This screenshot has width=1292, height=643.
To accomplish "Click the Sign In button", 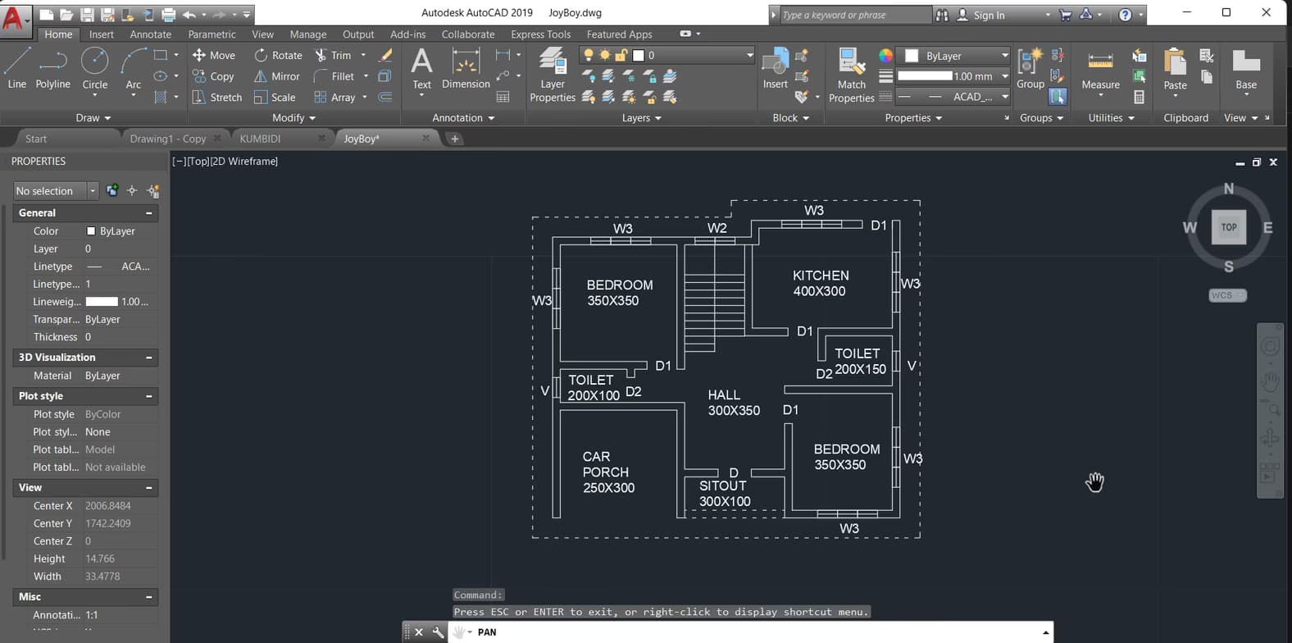I will 988,15.
